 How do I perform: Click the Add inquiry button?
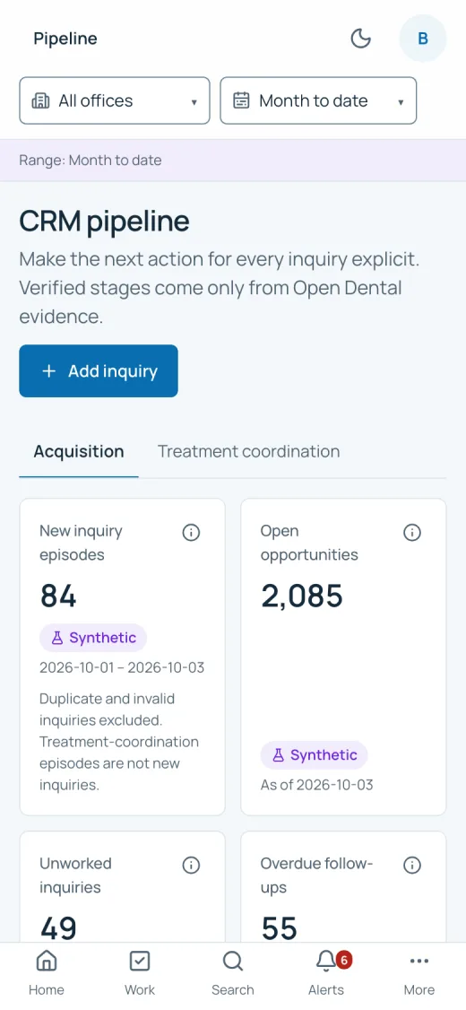pos(99,371)
